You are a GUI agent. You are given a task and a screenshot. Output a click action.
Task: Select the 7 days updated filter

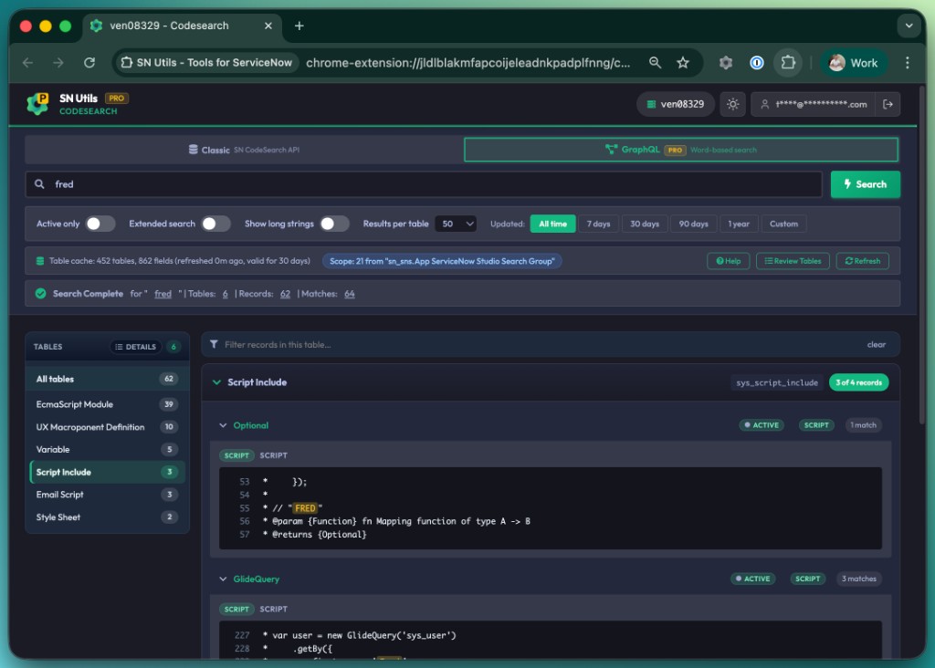(x=598, y=224)
